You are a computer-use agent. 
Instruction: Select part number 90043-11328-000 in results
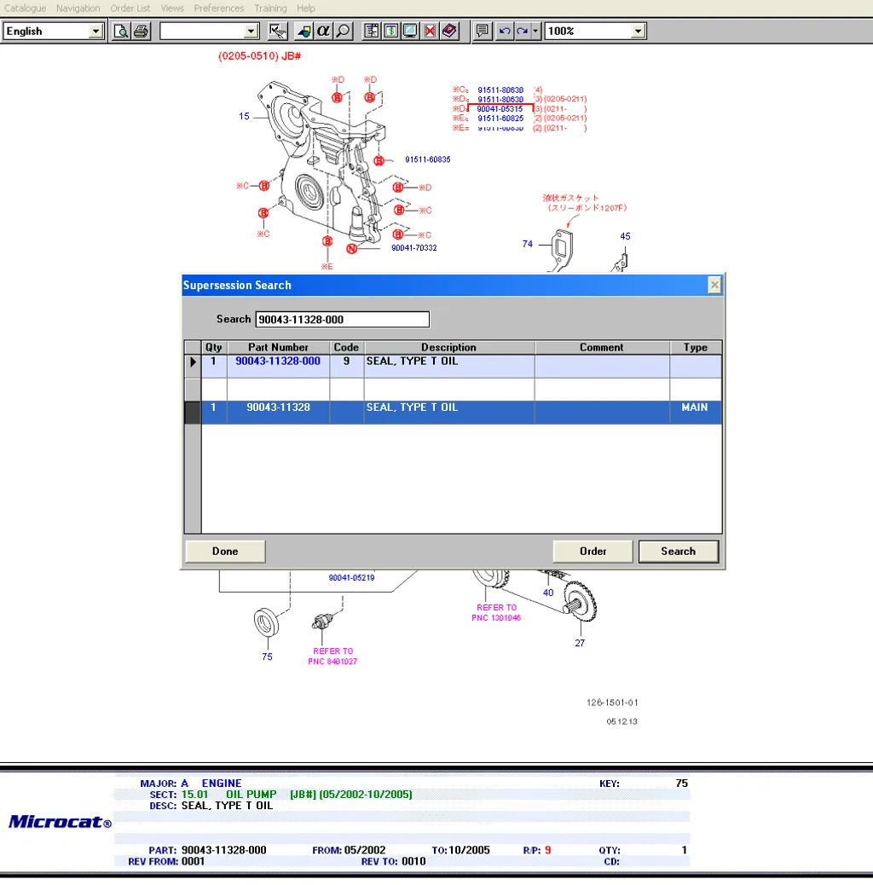click(278, 362)
